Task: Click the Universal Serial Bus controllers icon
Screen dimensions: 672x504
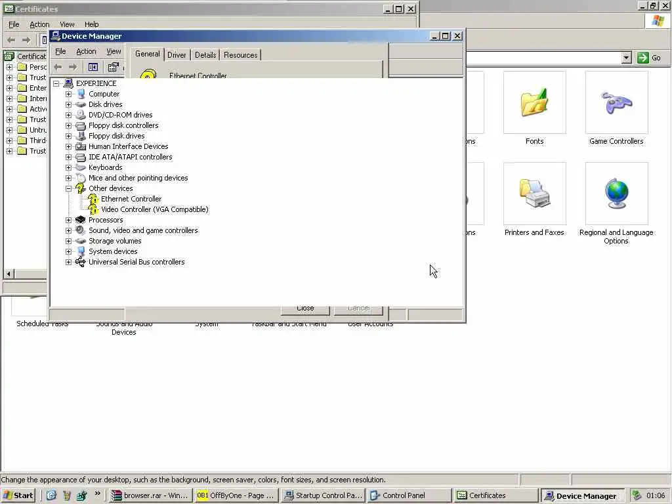Action: coord(81,262)
